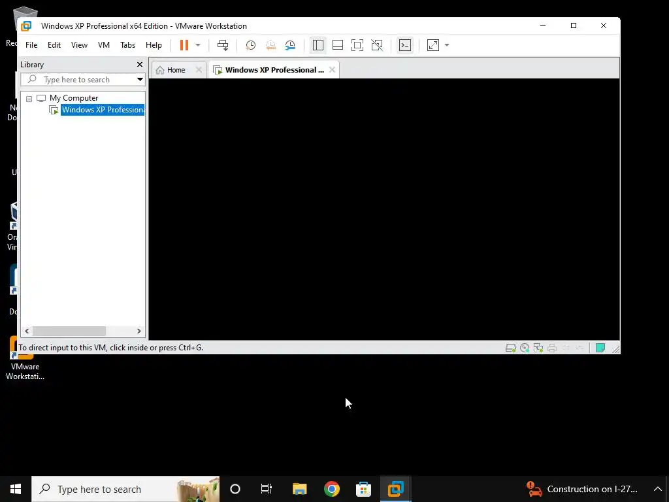Screen dimensions: 669x502
Task: Click inside the black VM display
Action: pyautogui.click(x=384, y=209)
